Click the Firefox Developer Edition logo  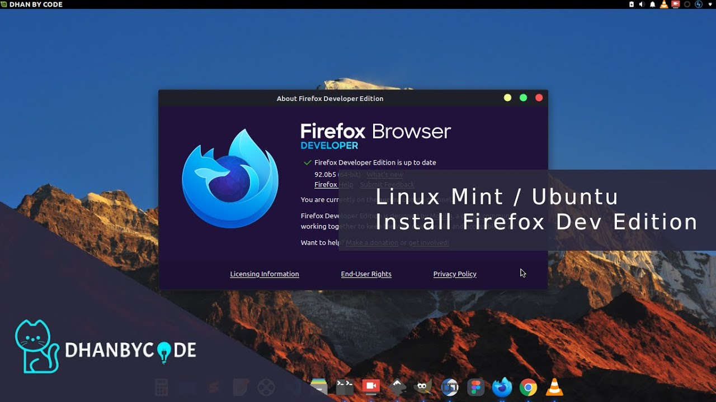pyautogui.click(x=230, y=178)
